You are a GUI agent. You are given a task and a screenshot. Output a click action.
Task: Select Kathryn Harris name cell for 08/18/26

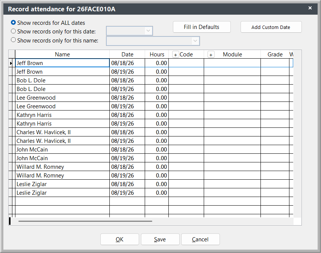pos(62,115)
